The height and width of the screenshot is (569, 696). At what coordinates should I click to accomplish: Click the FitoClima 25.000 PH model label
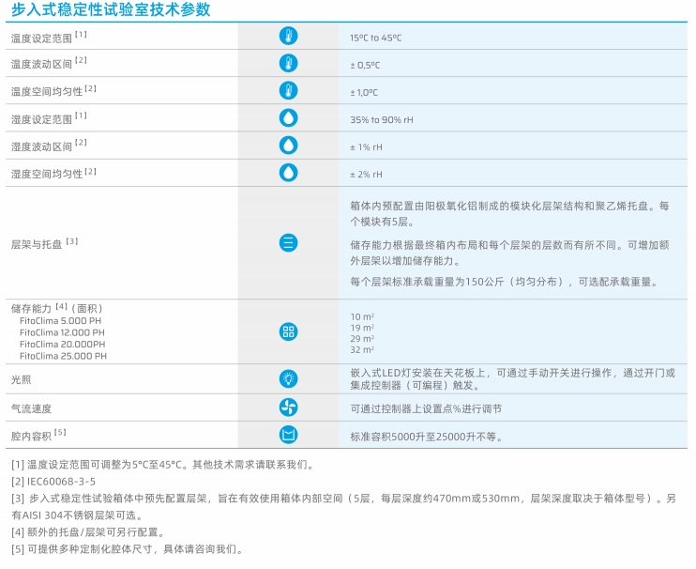[63, 356]
